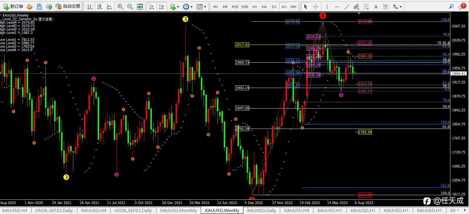Switch chart to candlestick mode
The width and height of the screenshot is (469, 214).
[x=100, y=7]
